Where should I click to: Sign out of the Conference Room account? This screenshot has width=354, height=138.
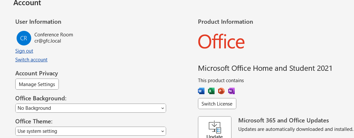[x=24, y=51]
